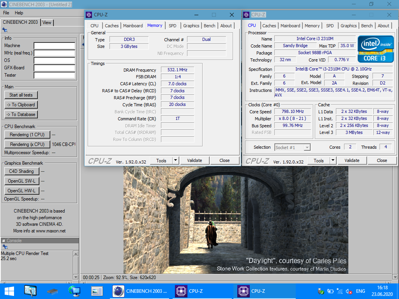Open Tools dropdown arrow in processor CPU-Z window

(x=333, y=160)
